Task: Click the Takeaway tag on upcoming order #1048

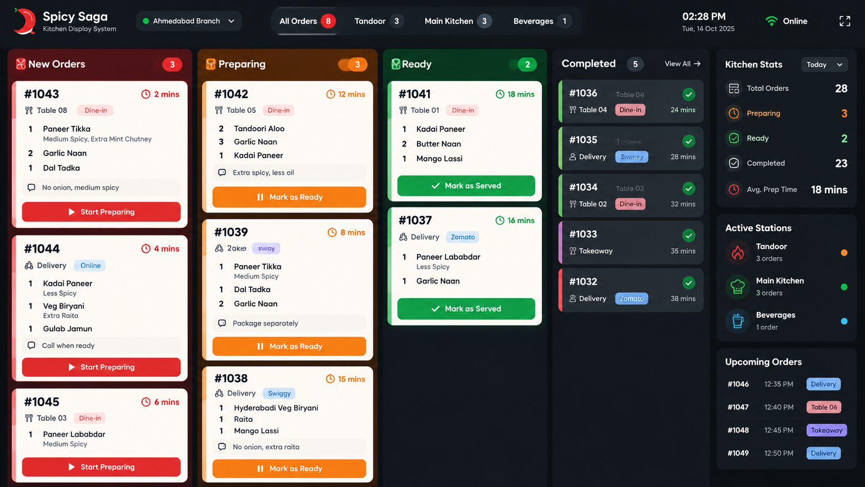Action: coord(826,430)
